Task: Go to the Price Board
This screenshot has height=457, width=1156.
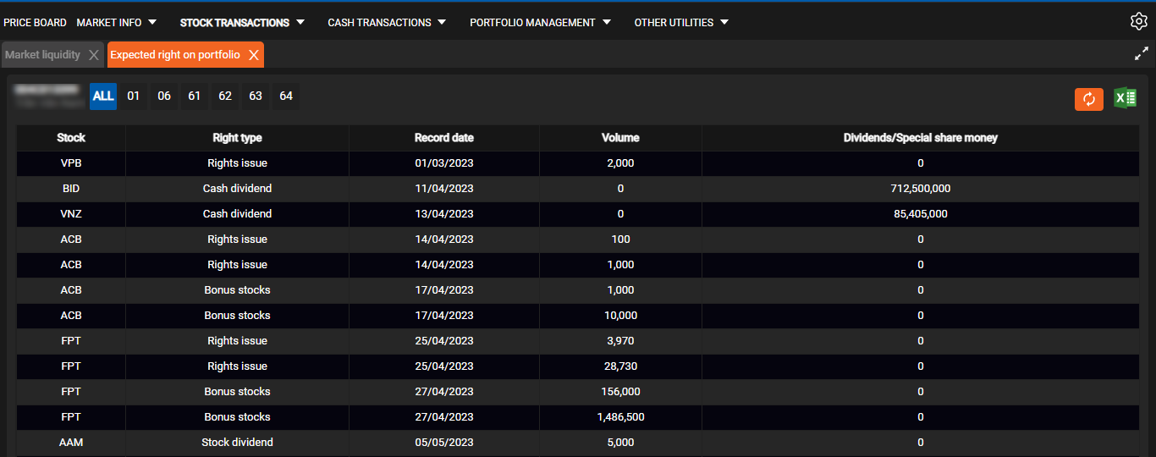Action: pyautogui.click(x=35, y=23)
